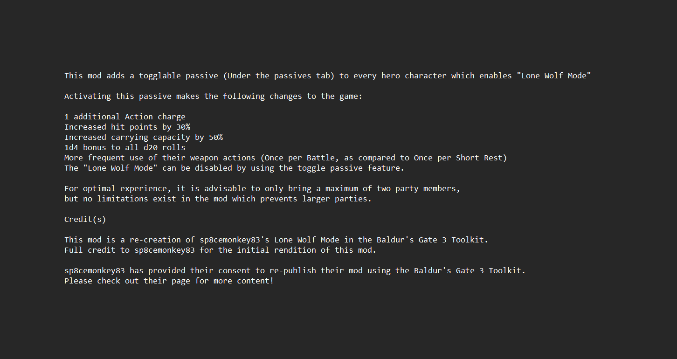Click the "Increased hit points by 30%" line
This screenshot has height=359, width=677.
127,127
